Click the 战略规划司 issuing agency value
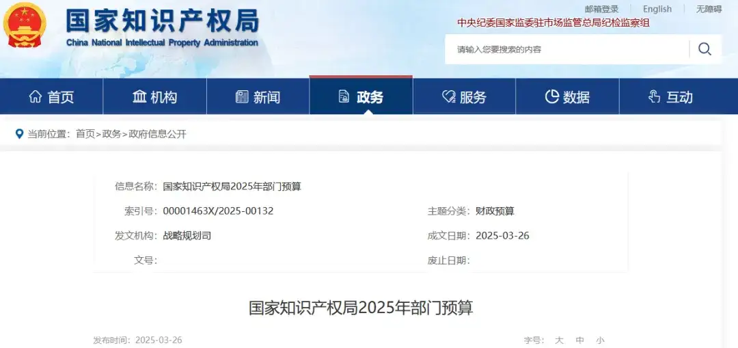The width and height of the screenshot is (738, 348). pos(187,235)
